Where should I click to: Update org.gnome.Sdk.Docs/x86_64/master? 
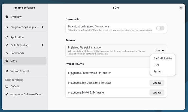pos(157,83)
